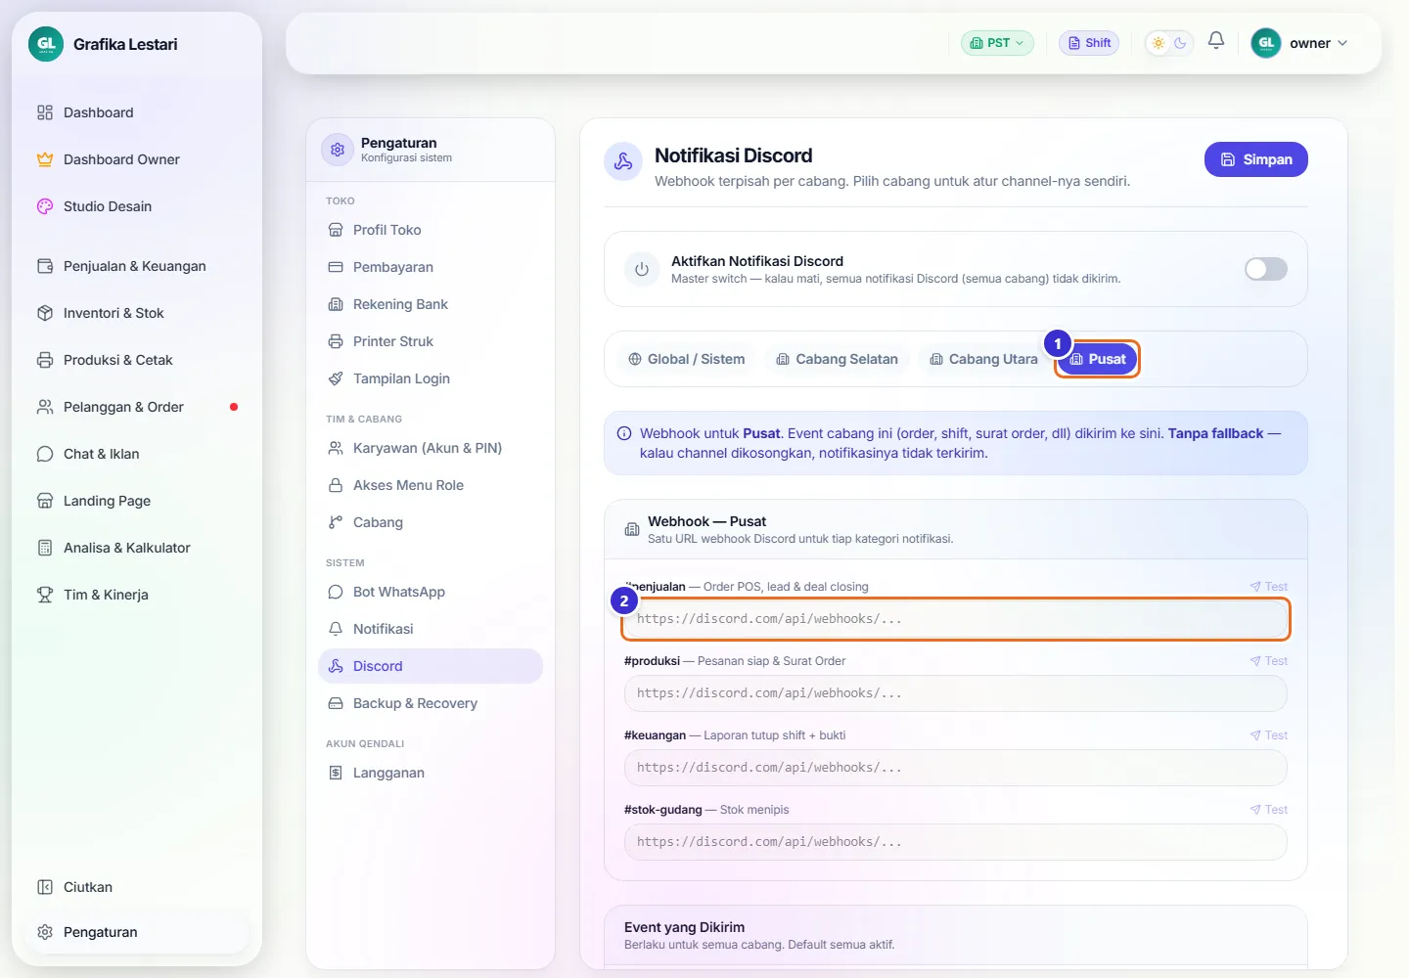Expand the owner account menu
This screenshot has height=978, width=1409.
click(x=1300, y=43)
